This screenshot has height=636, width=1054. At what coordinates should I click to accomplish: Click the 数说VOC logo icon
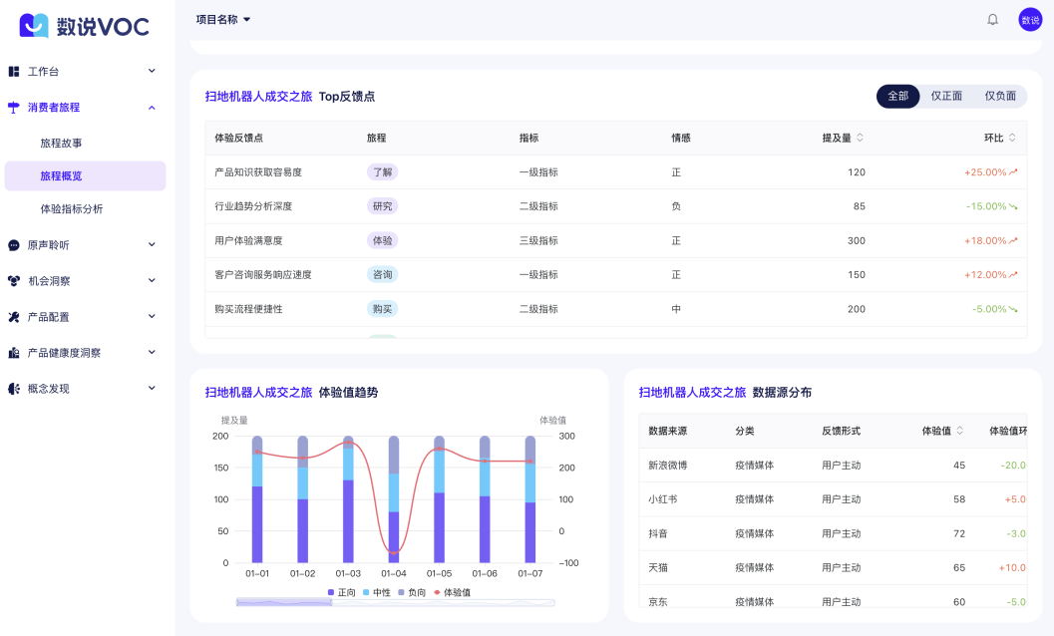tap(34, 26)
